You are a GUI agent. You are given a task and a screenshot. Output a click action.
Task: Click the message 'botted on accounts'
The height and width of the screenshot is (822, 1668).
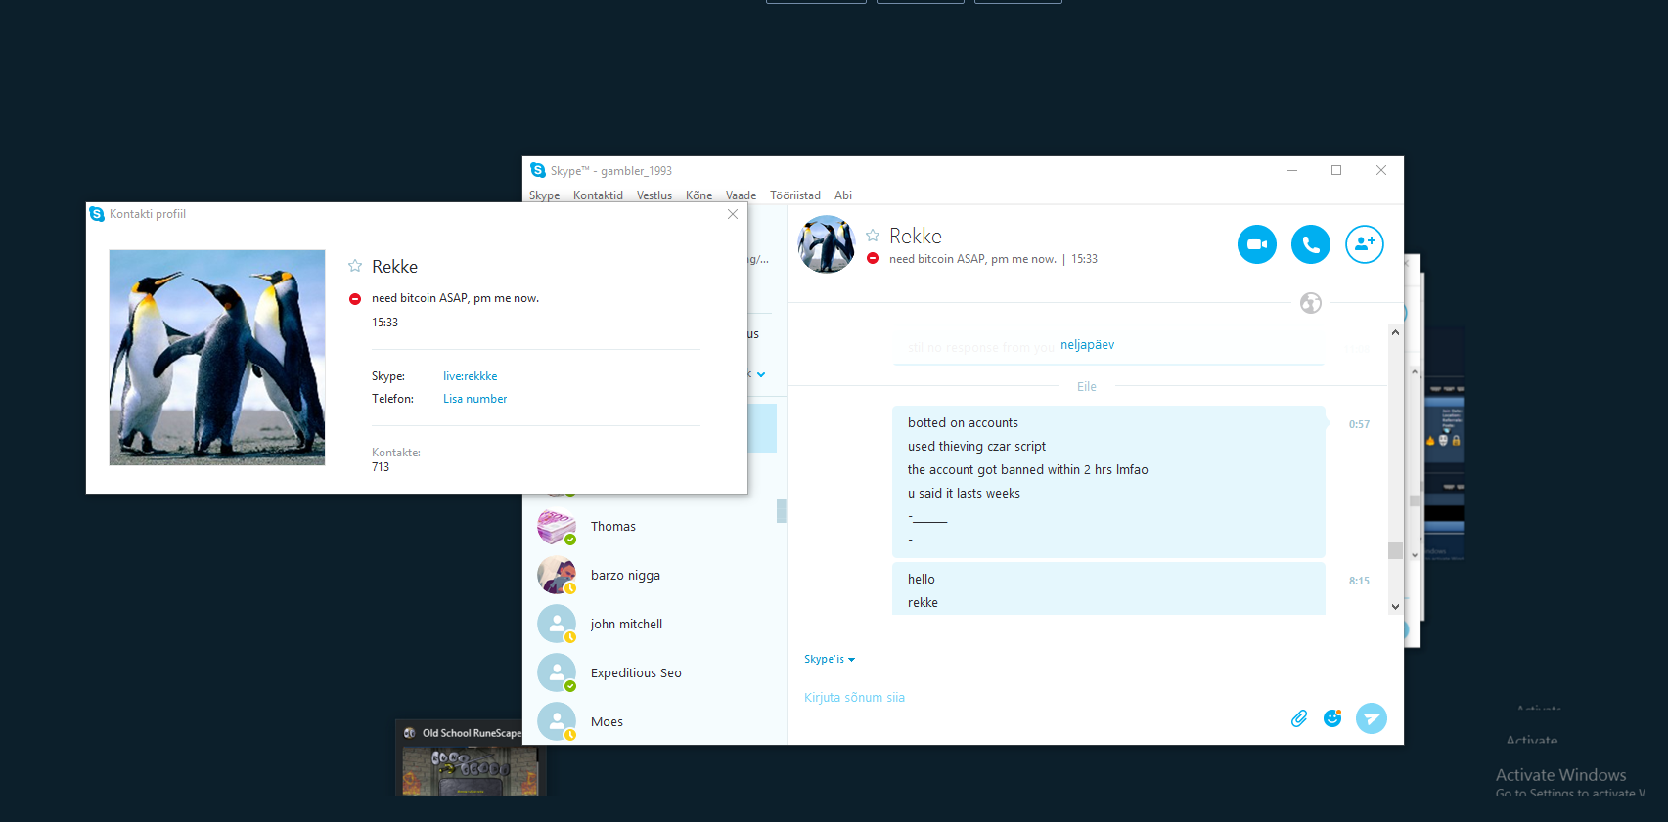pos(963,423)
